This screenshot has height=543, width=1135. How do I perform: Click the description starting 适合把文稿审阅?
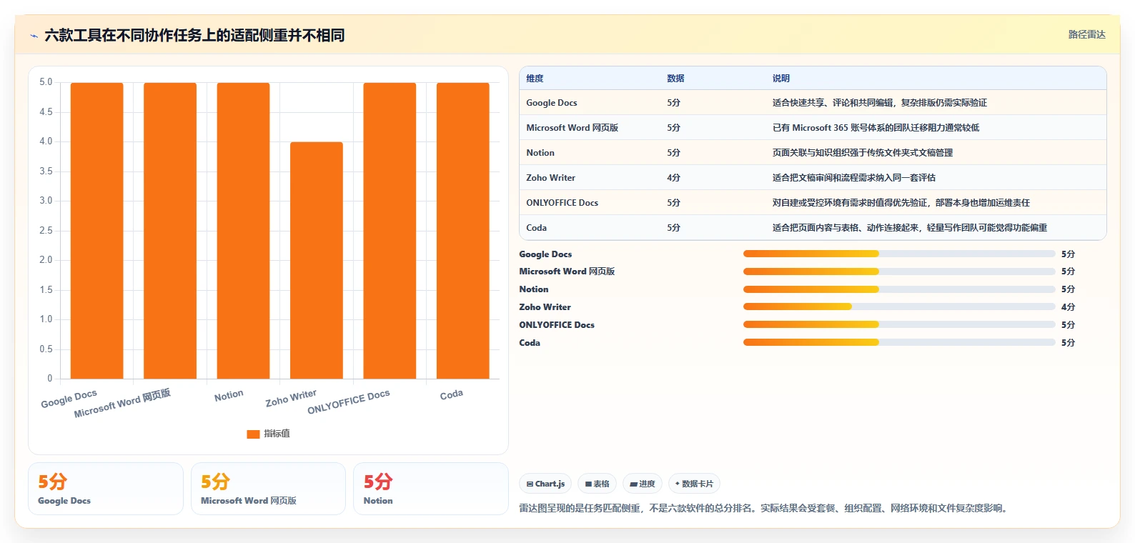(x=854, y=178)
